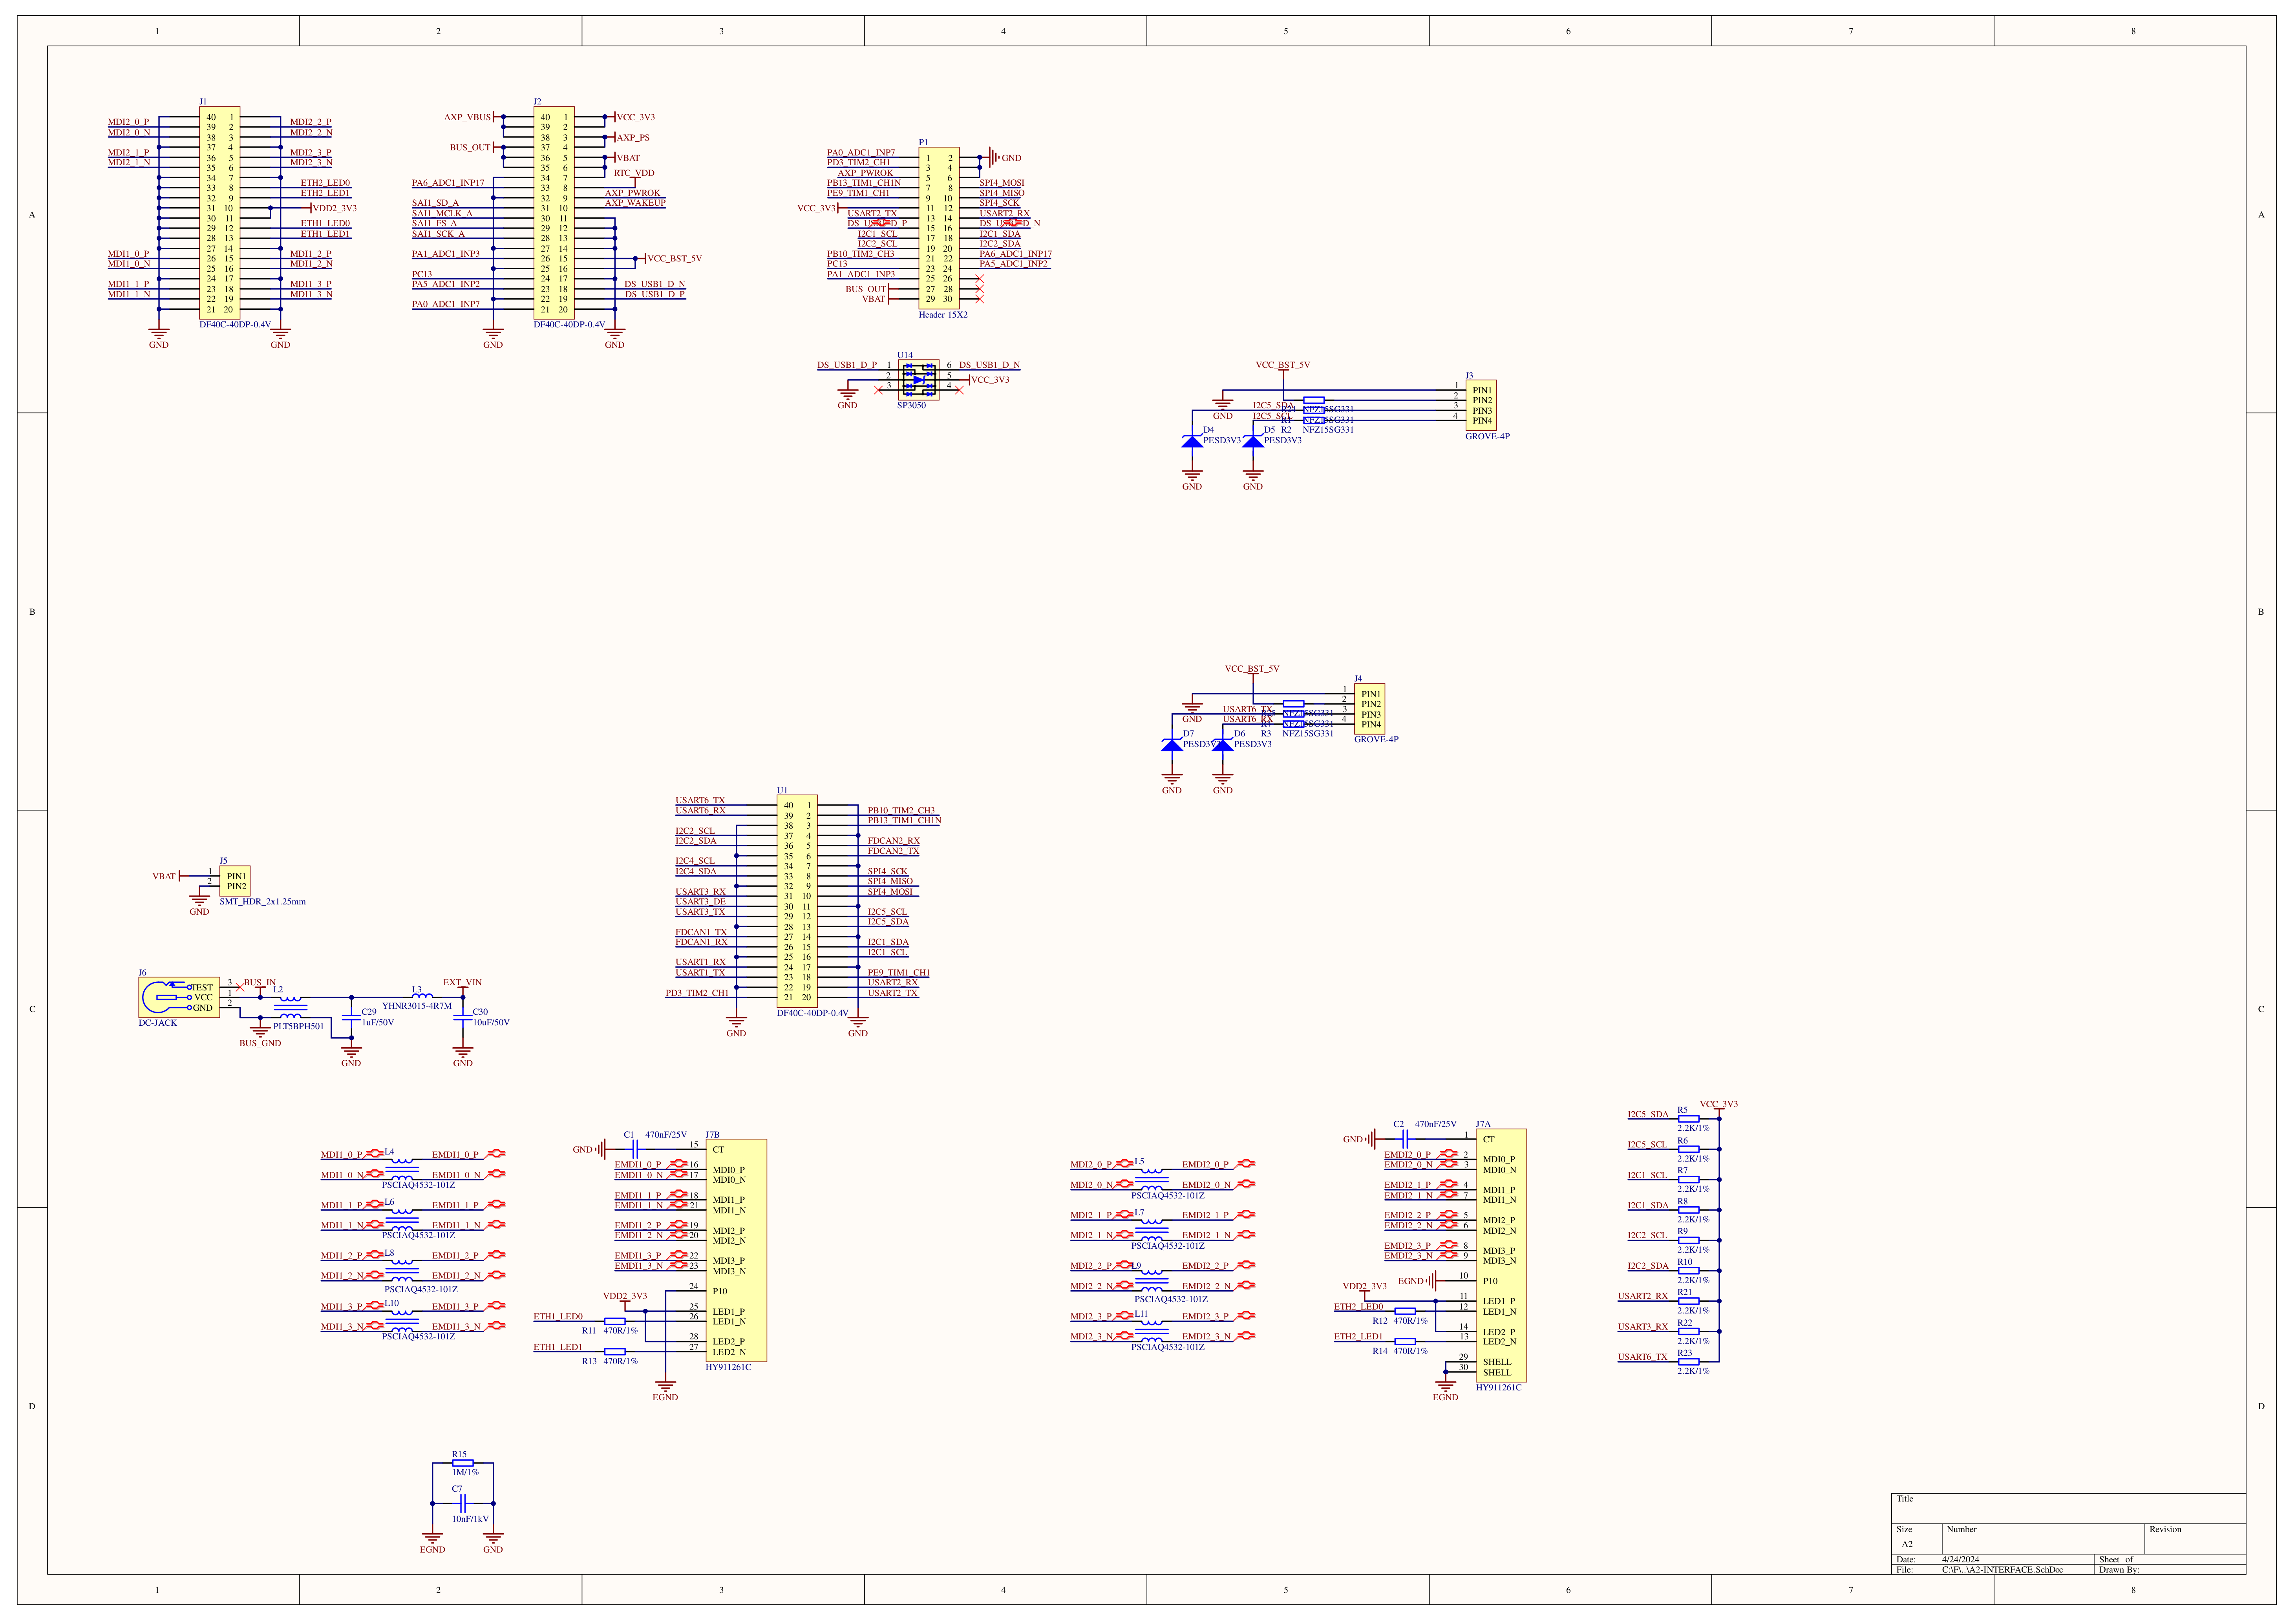Click the USART3_DE net label
The width and height of the screenshot is (2296, 1622).
point(701,902)
